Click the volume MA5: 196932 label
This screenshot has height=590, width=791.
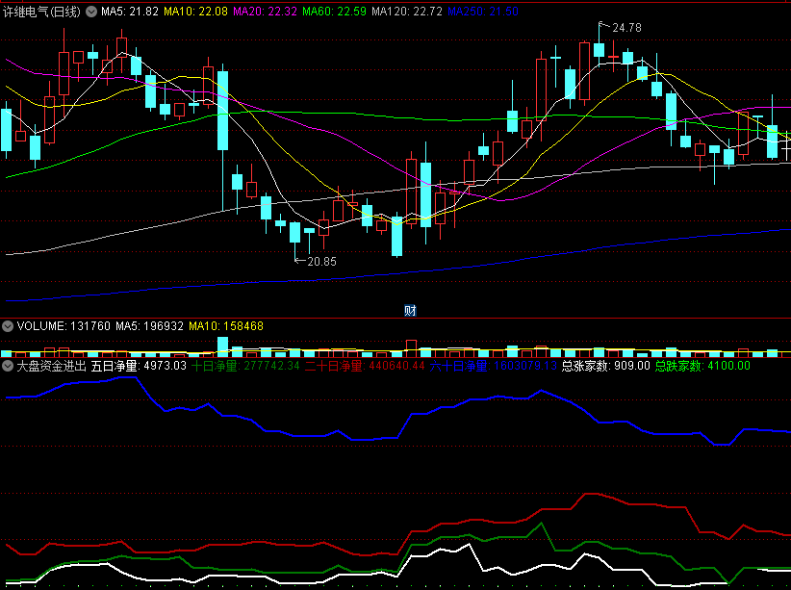149,326
